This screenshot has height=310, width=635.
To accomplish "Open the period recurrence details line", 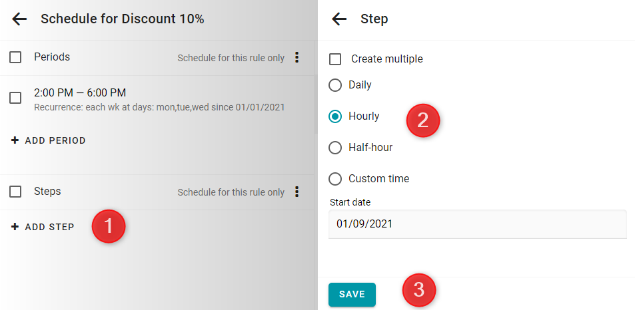I will pos(159,108).
